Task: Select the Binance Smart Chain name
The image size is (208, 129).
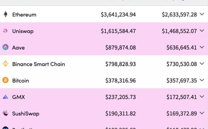Action: coord(38,64)
